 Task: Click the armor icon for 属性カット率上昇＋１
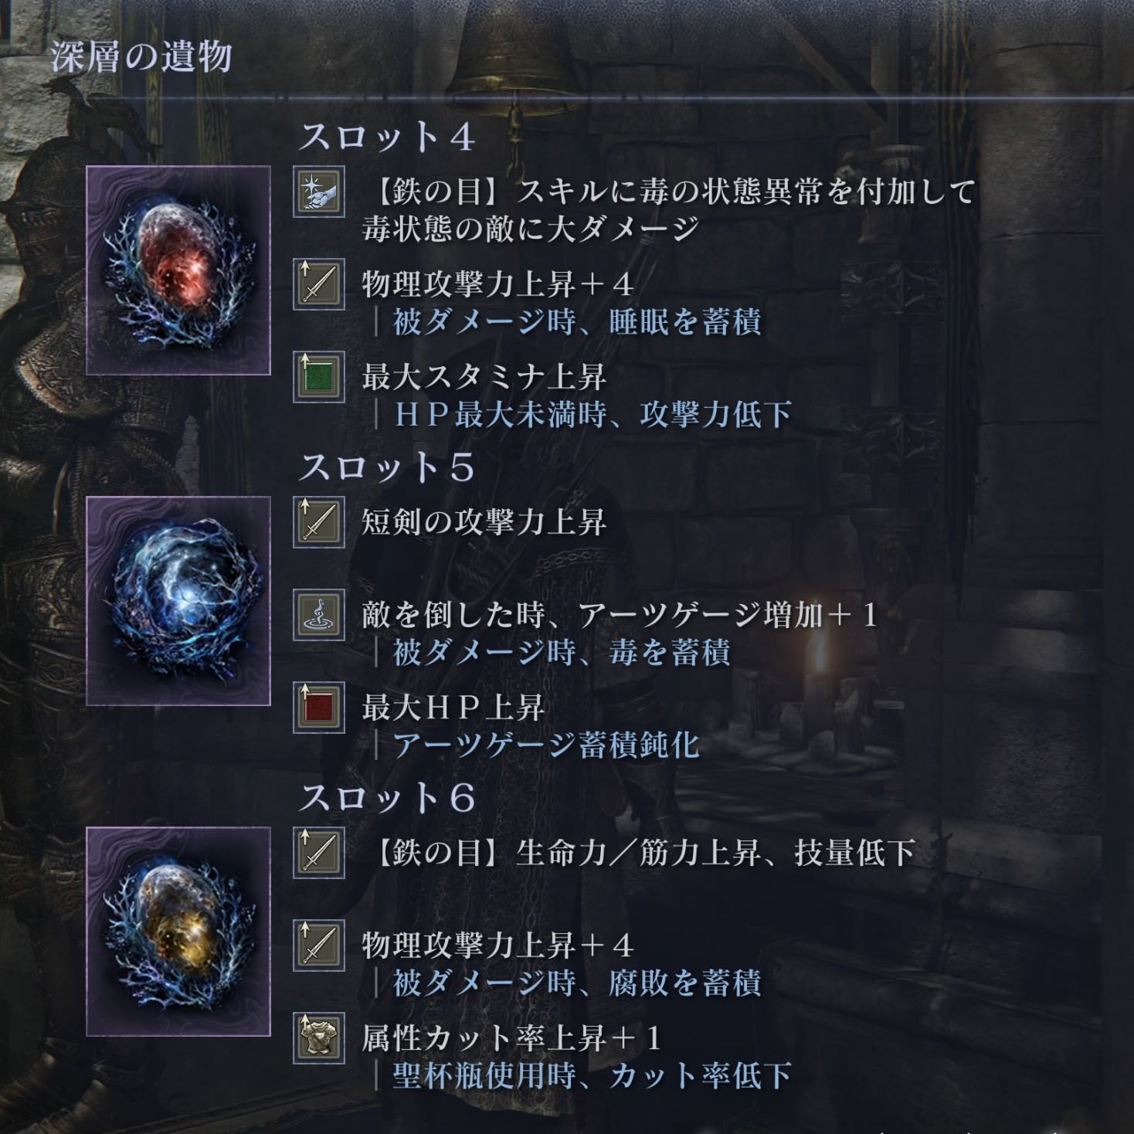319,1038
